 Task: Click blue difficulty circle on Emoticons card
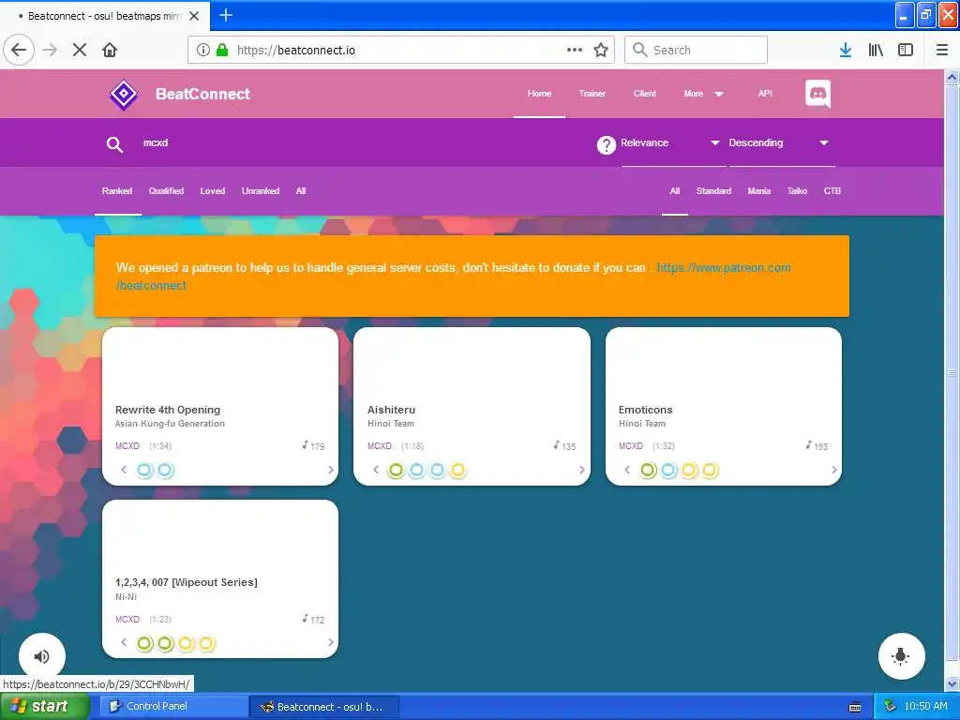(x=668, y=471)
